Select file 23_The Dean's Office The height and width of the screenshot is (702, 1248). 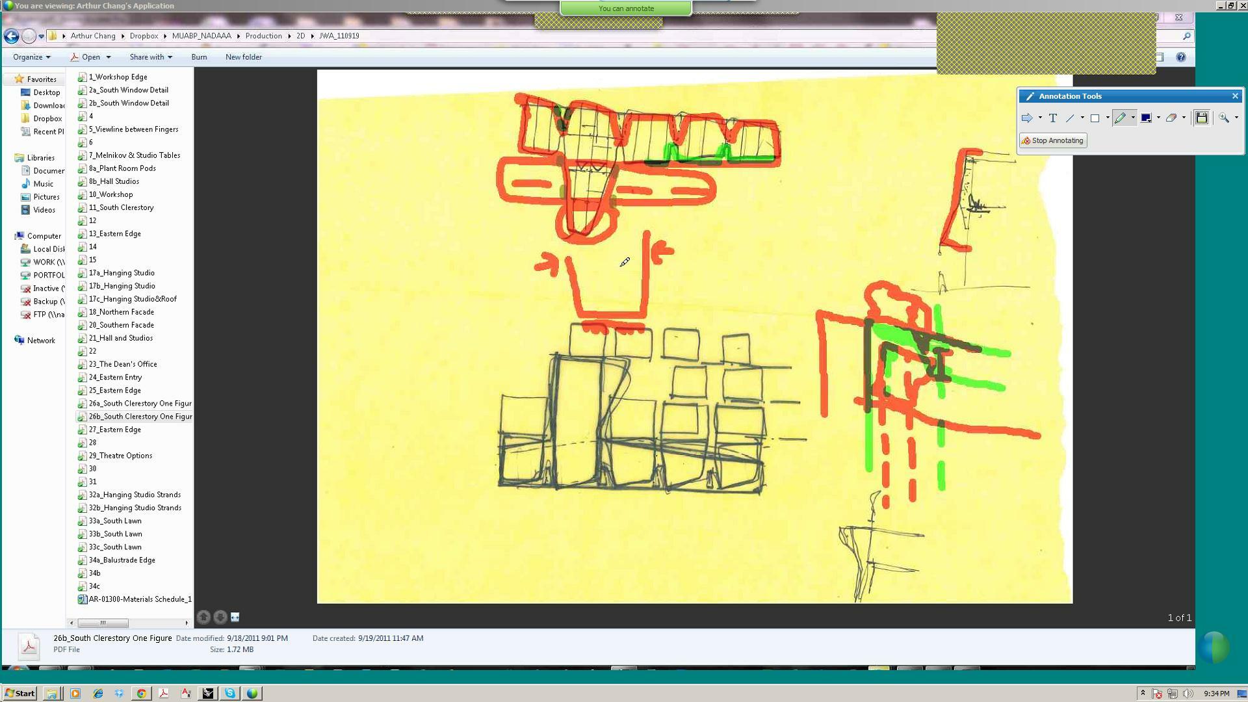tap(117, 364)
